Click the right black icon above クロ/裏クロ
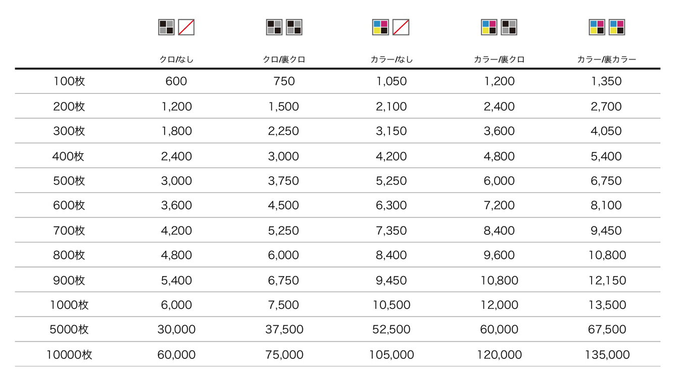682x371 pixels. (294, 27)
